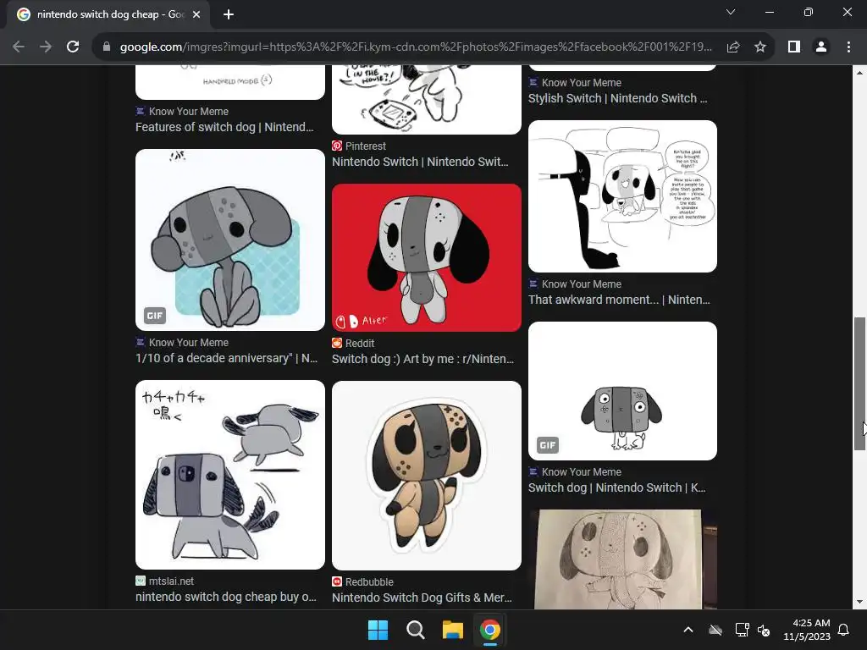Open the Chrome three-dot menu
Viewport: 867px width, 650px height.
pos(848,47)
